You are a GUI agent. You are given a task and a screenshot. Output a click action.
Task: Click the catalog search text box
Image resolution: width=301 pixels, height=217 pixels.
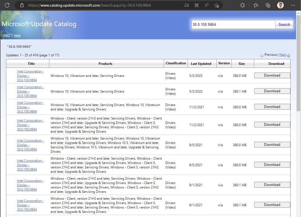pos(233,24)
